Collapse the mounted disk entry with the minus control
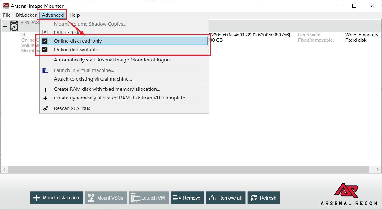Screen dimensions: 382x210 click(4, 26)
